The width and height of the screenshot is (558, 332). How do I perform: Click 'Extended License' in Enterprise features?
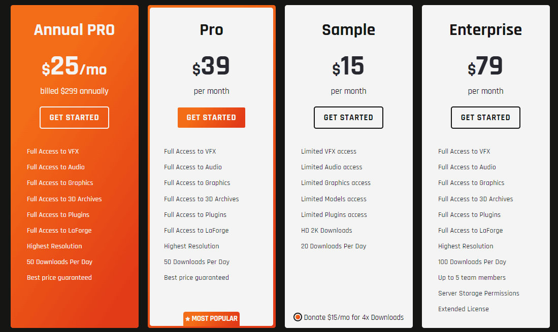tap(464, 309)
